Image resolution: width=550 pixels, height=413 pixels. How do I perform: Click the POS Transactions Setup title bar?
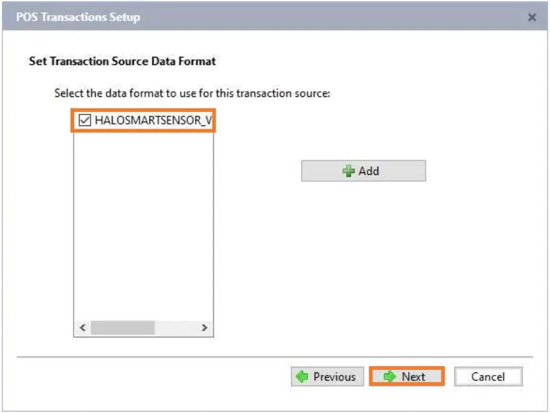[x=250, y=17]
